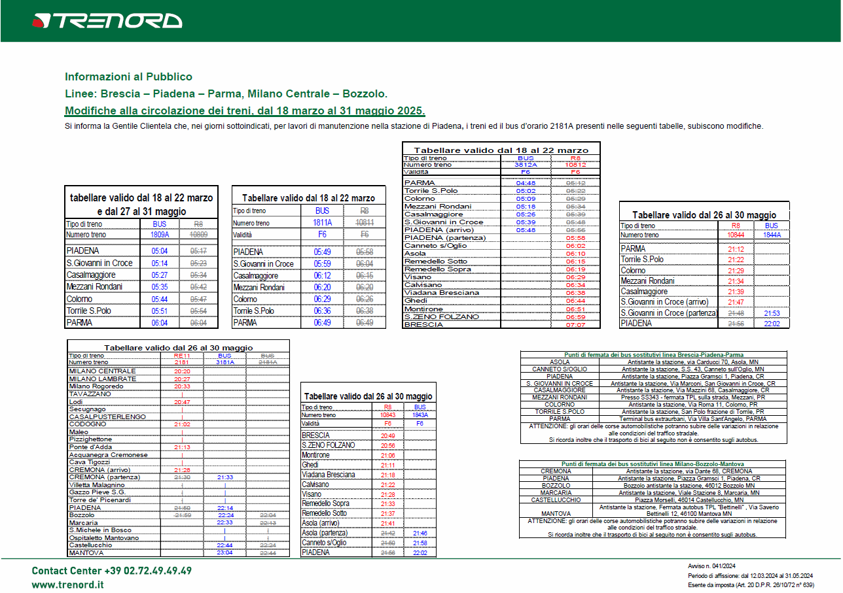The width and height of the screenshot is (843, 593).
Task: Select the 20:49 Brescia departure time
Action: pos(387,435)
